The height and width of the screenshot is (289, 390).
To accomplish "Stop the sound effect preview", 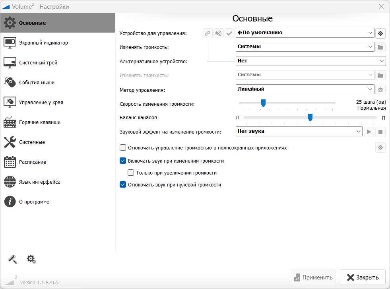I will 380,132.
